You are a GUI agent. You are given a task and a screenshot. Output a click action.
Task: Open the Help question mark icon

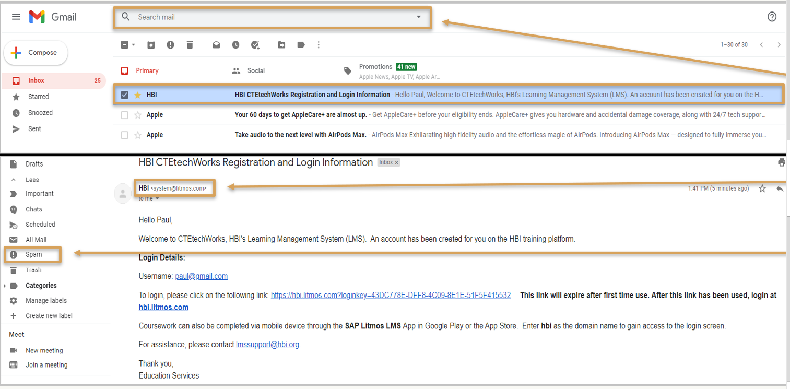tap(772, 17)
